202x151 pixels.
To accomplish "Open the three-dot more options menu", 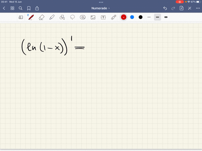I will (198, 8).
